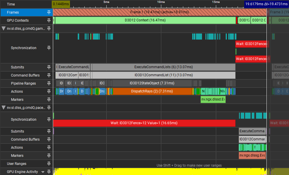
Task: Pin Command Buffers under the cmdQ.pace... group
Action: tap(49, 139)
